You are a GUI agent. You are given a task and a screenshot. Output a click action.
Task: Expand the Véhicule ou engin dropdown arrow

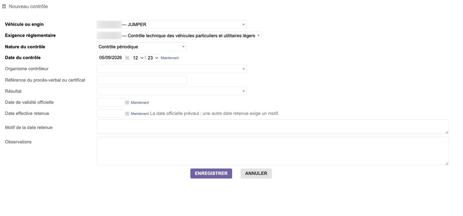coord(243,24)
